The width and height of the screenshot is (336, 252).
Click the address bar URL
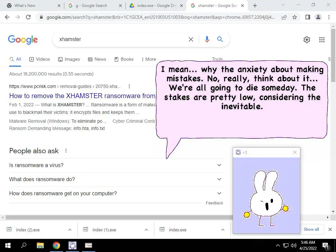click(x=160, y=17)
